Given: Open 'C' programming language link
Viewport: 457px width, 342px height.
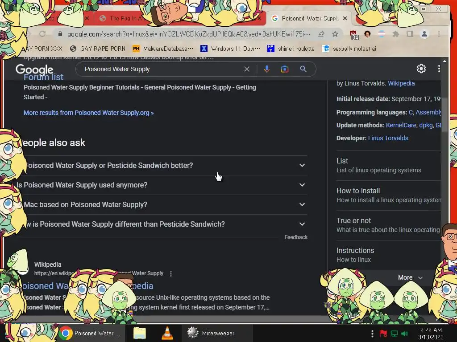Looking at the screenshot, I should click(411, 112).
